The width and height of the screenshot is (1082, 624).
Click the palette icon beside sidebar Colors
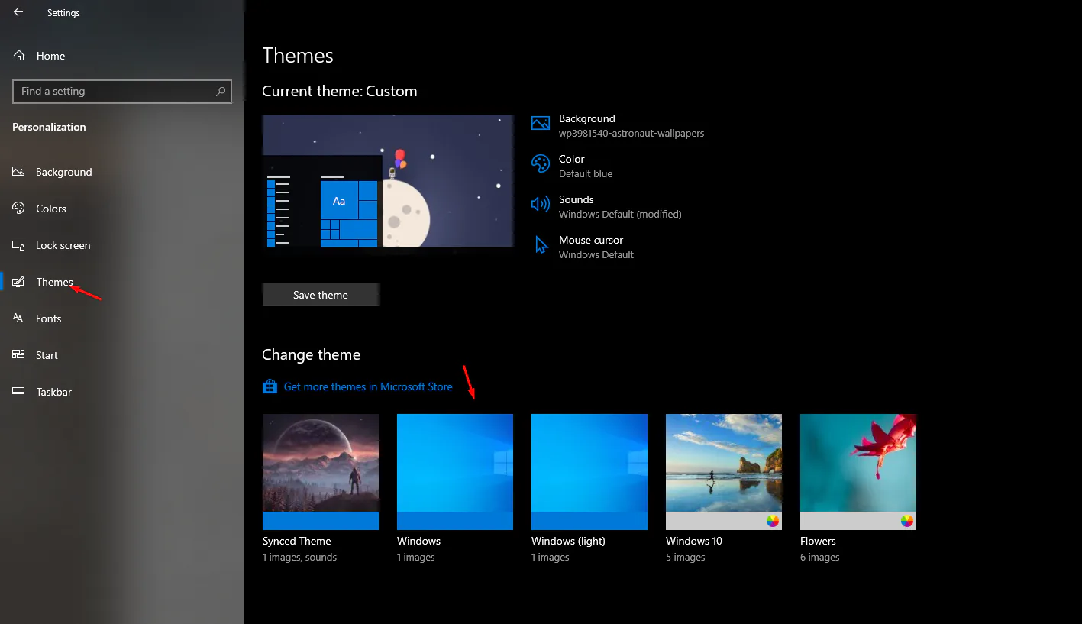(x=19, y=209)
